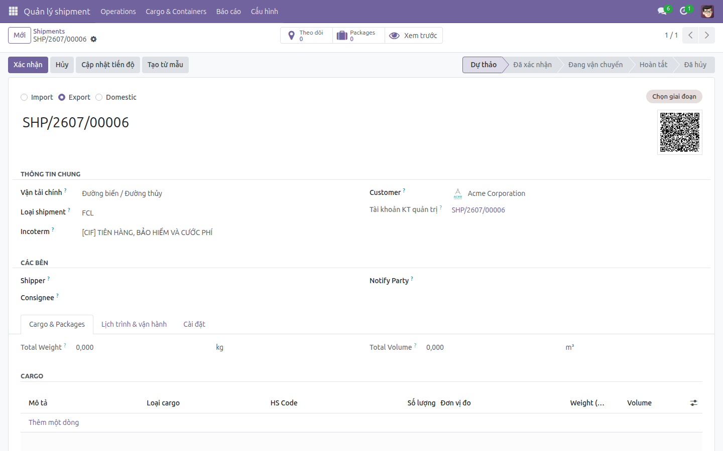723x451 pixels.
Task: Select the Đã hủy status stage
Action: (695, 65)
